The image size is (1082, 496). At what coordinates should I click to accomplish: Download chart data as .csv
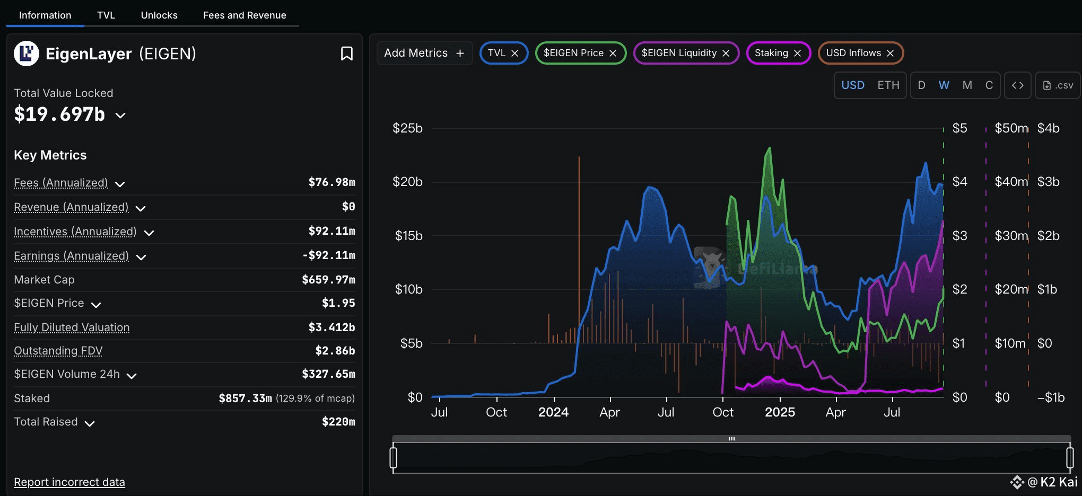(1058, 85)
